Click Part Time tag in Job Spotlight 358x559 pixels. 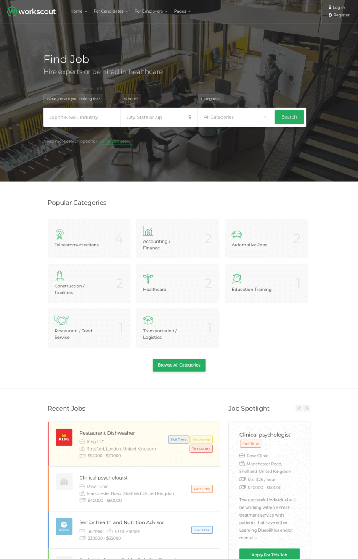251,443
